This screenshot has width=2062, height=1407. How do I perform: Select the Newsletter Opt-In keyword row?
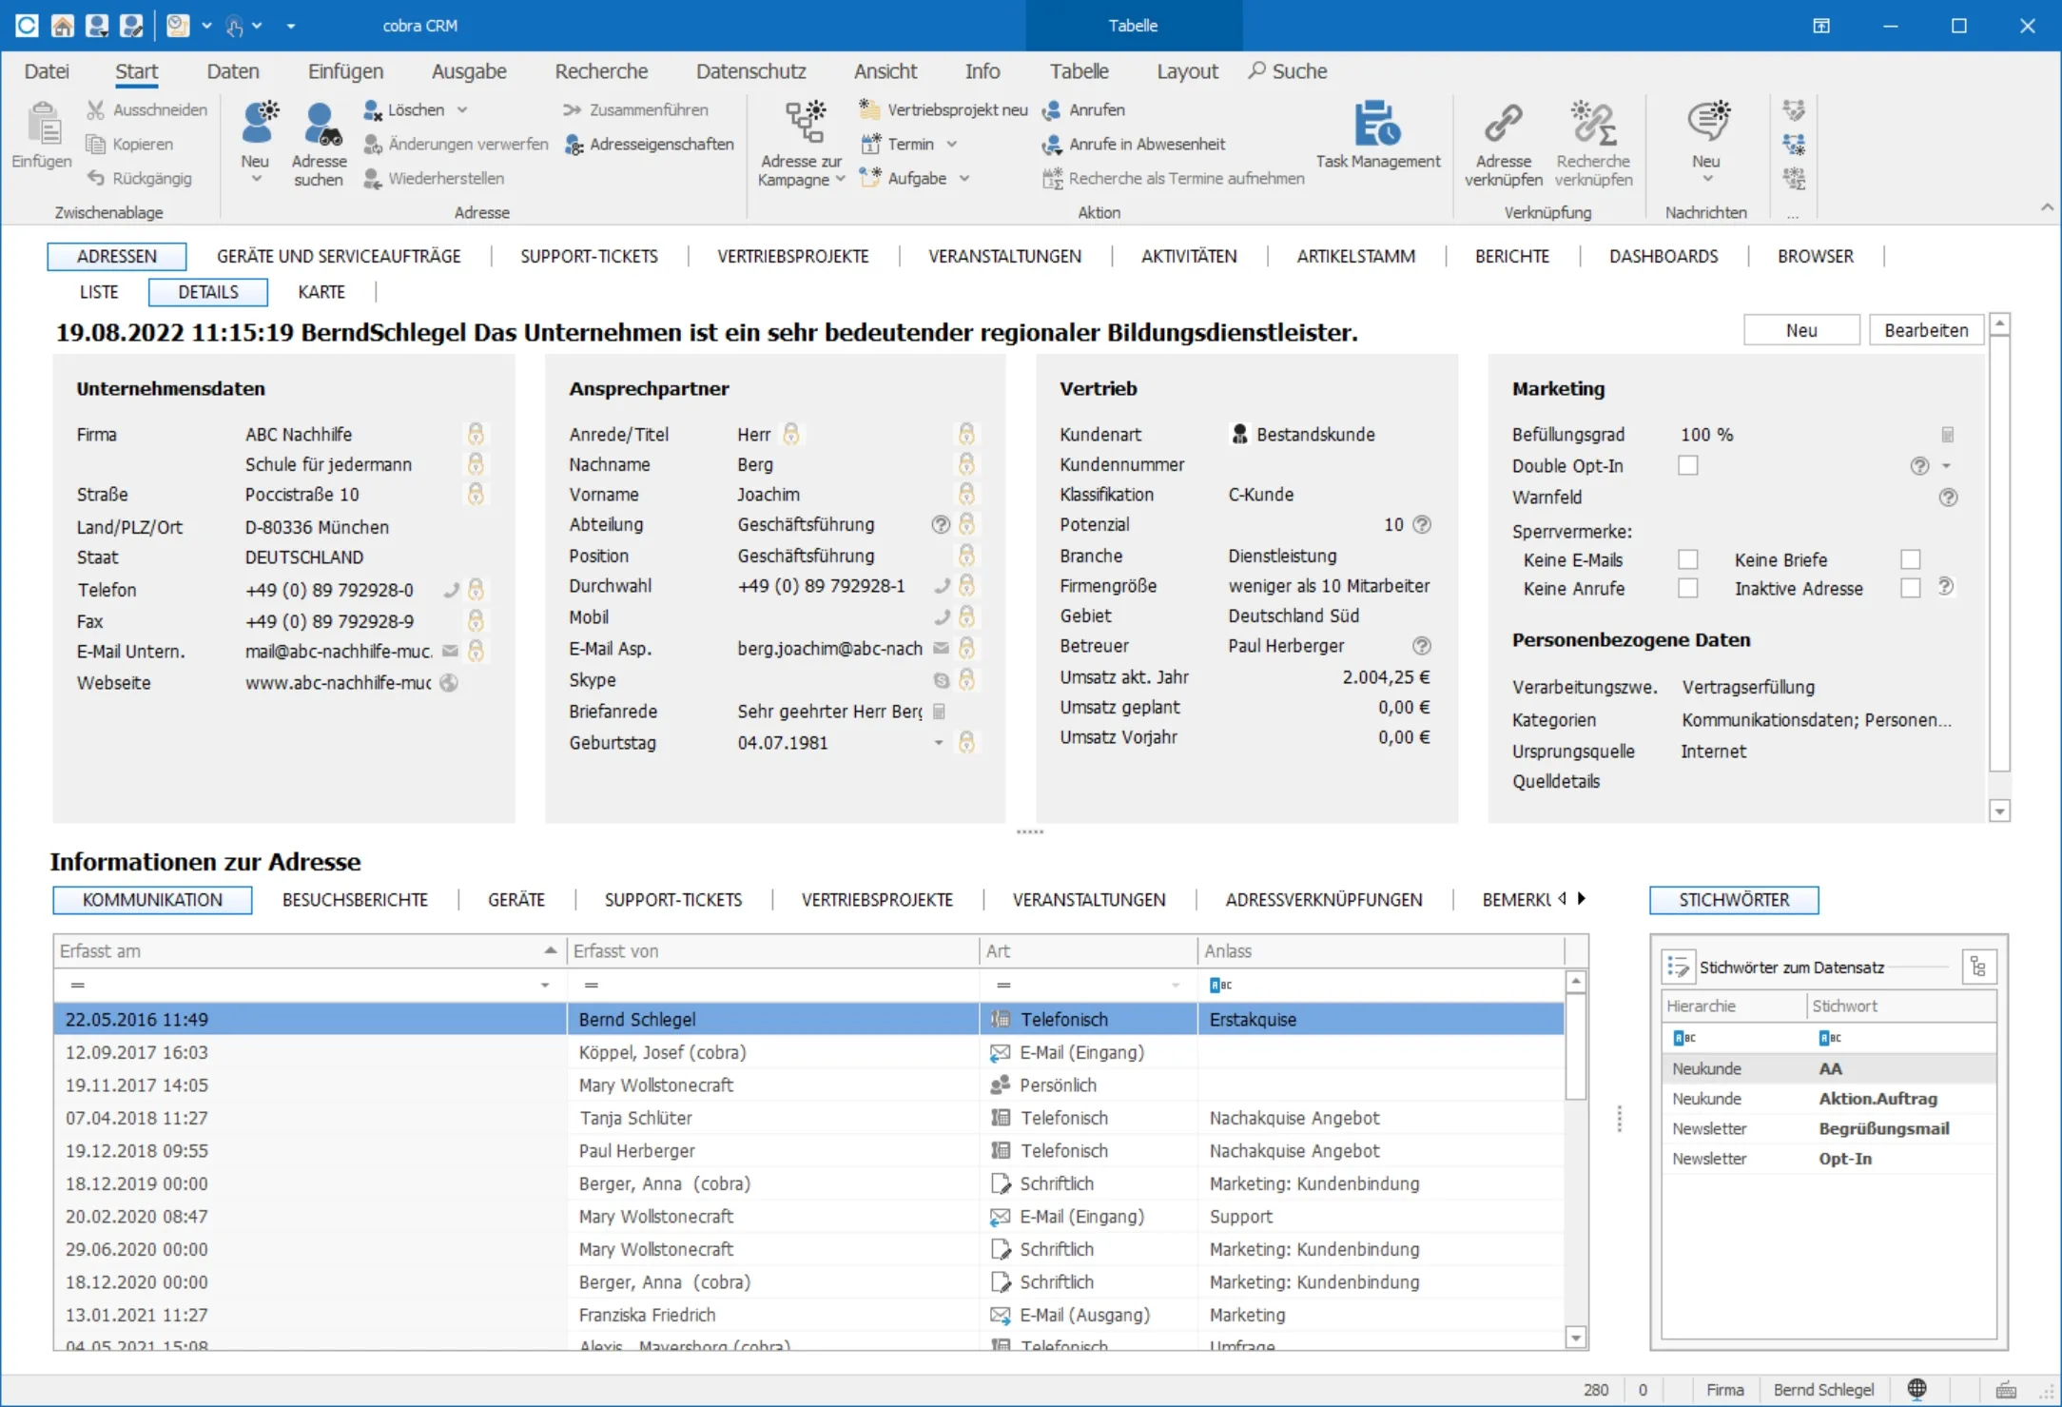[1828, 1160]
